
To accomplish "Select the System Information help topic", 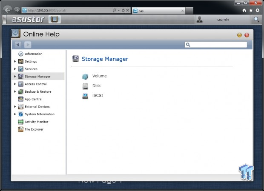I will point(40,114).
